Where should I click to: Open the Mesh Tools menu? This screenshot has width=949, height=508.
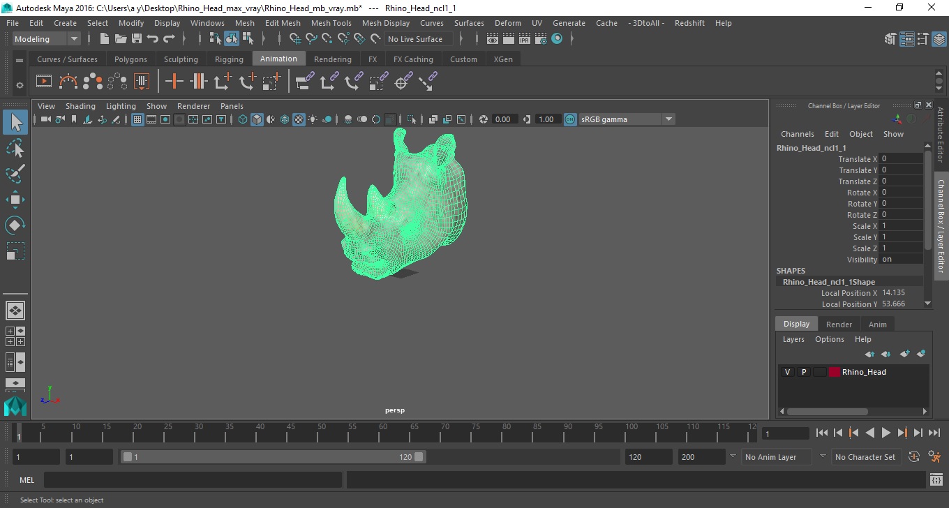tap(331, 23)
